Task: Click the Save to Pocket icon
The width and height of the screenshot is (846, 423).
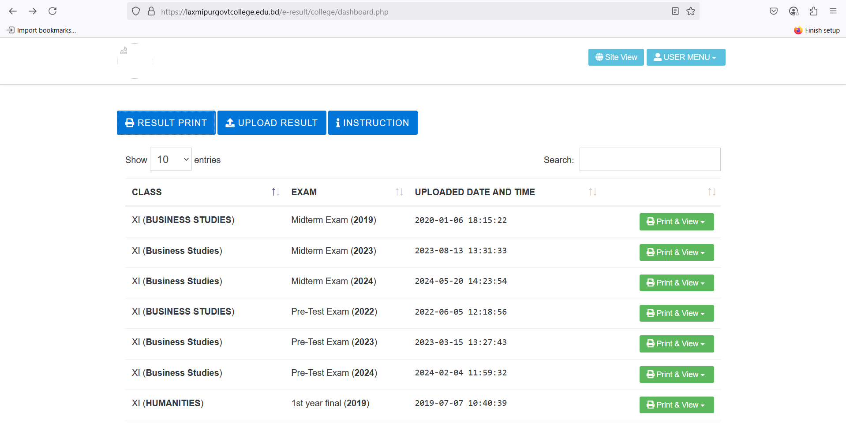Action: click(773, 11)
